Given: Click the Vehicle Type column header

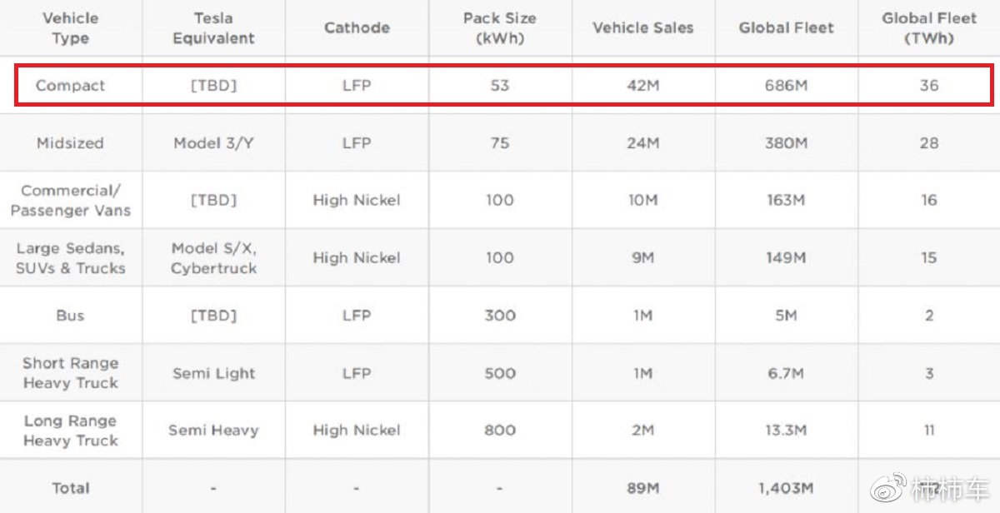Looking at the screenshot, I should tap(71, 27).
